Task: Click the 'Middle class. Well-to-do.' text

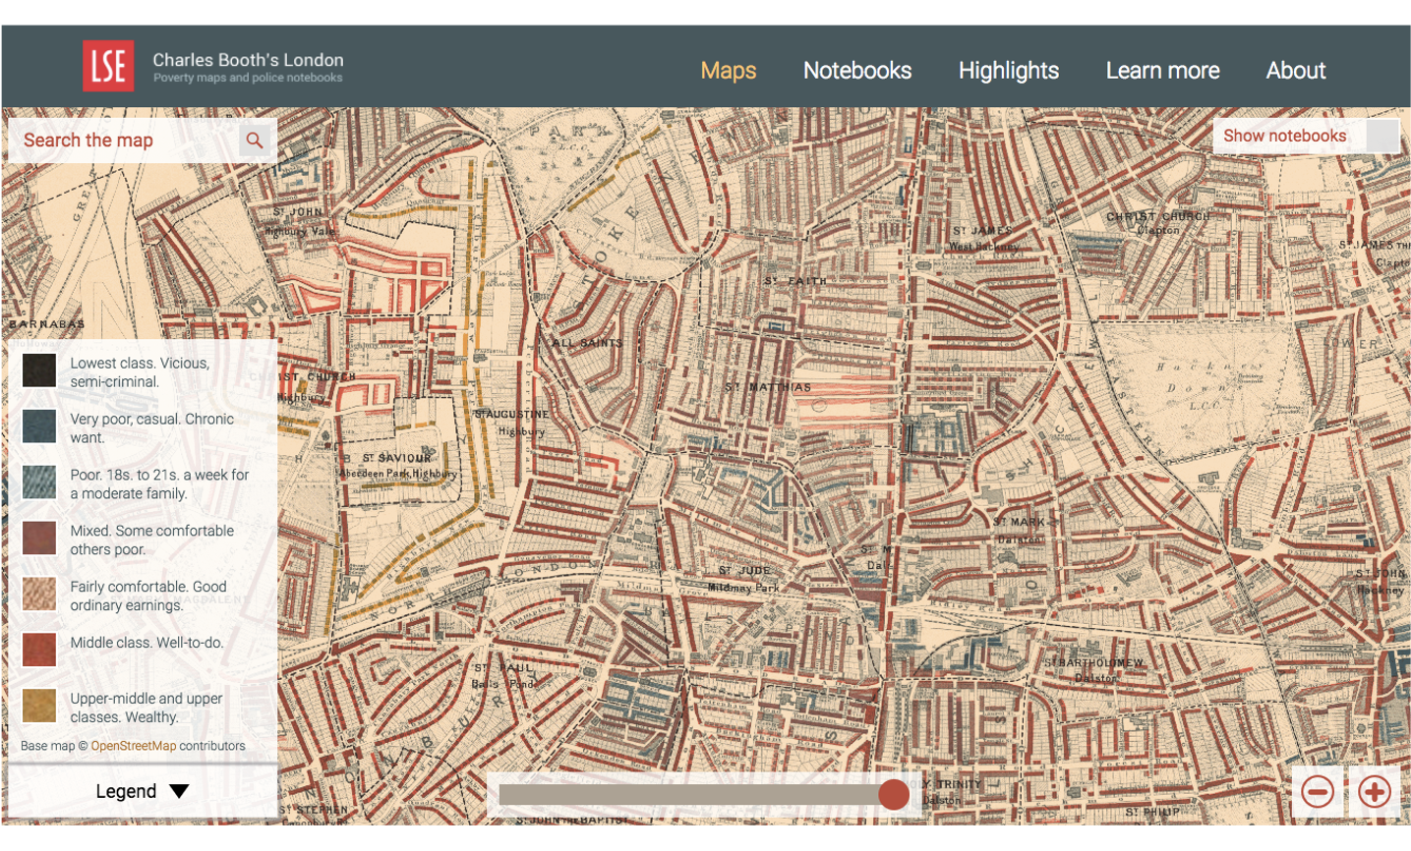Action: 147,643
